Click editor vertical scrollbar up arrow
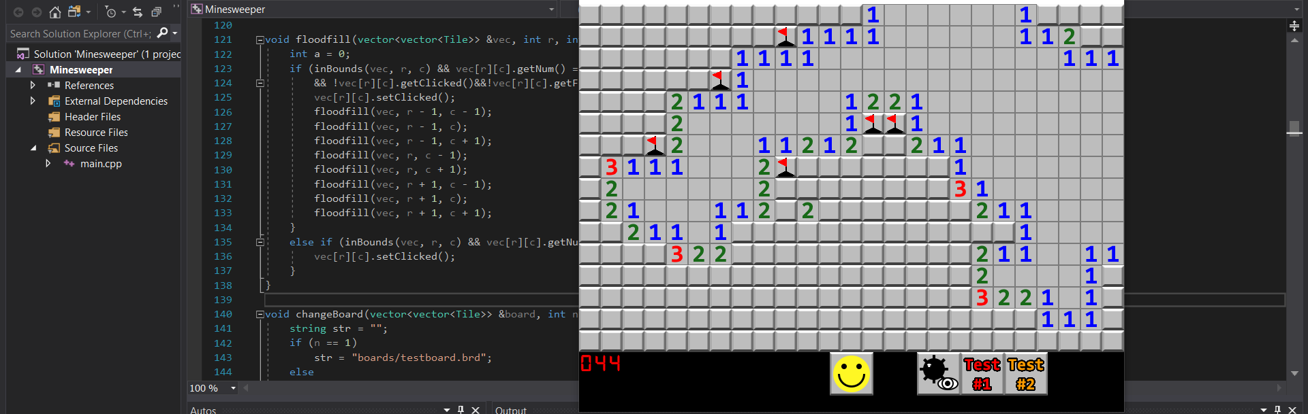Viewport: 1308px width, 414px height. point(1294,40)
